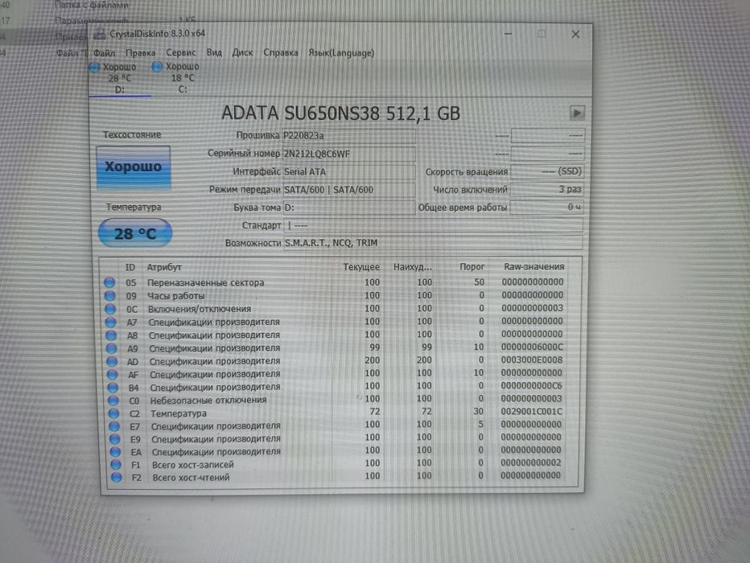Click status icon for attribute 05
This screenshot has height=563, width=750.
(x=109, y=282)
